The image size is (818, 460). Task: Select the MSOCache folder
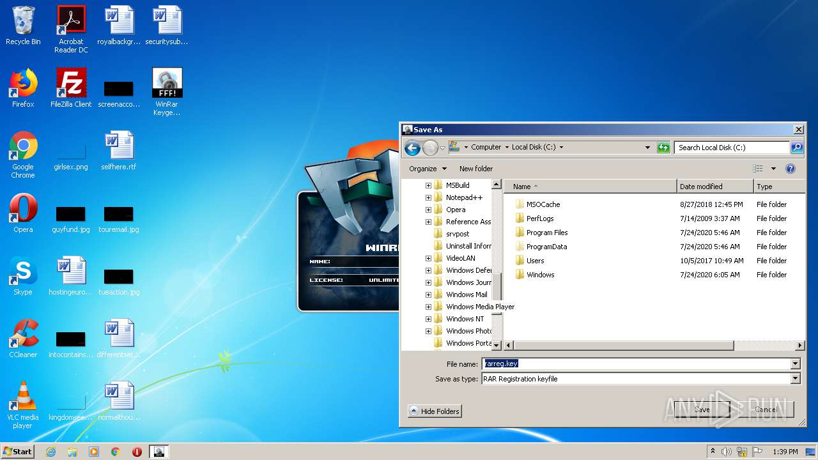pyautogui.click(x=537, y=204)
